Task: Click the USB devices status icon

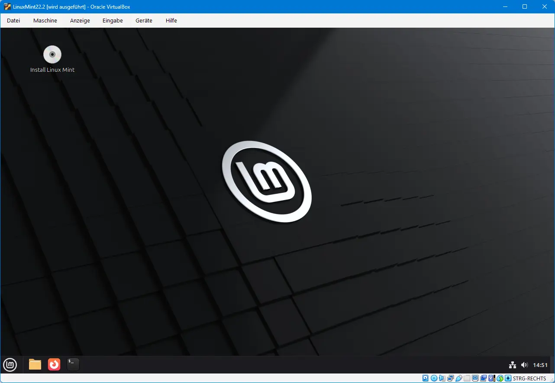Action: 459,378
